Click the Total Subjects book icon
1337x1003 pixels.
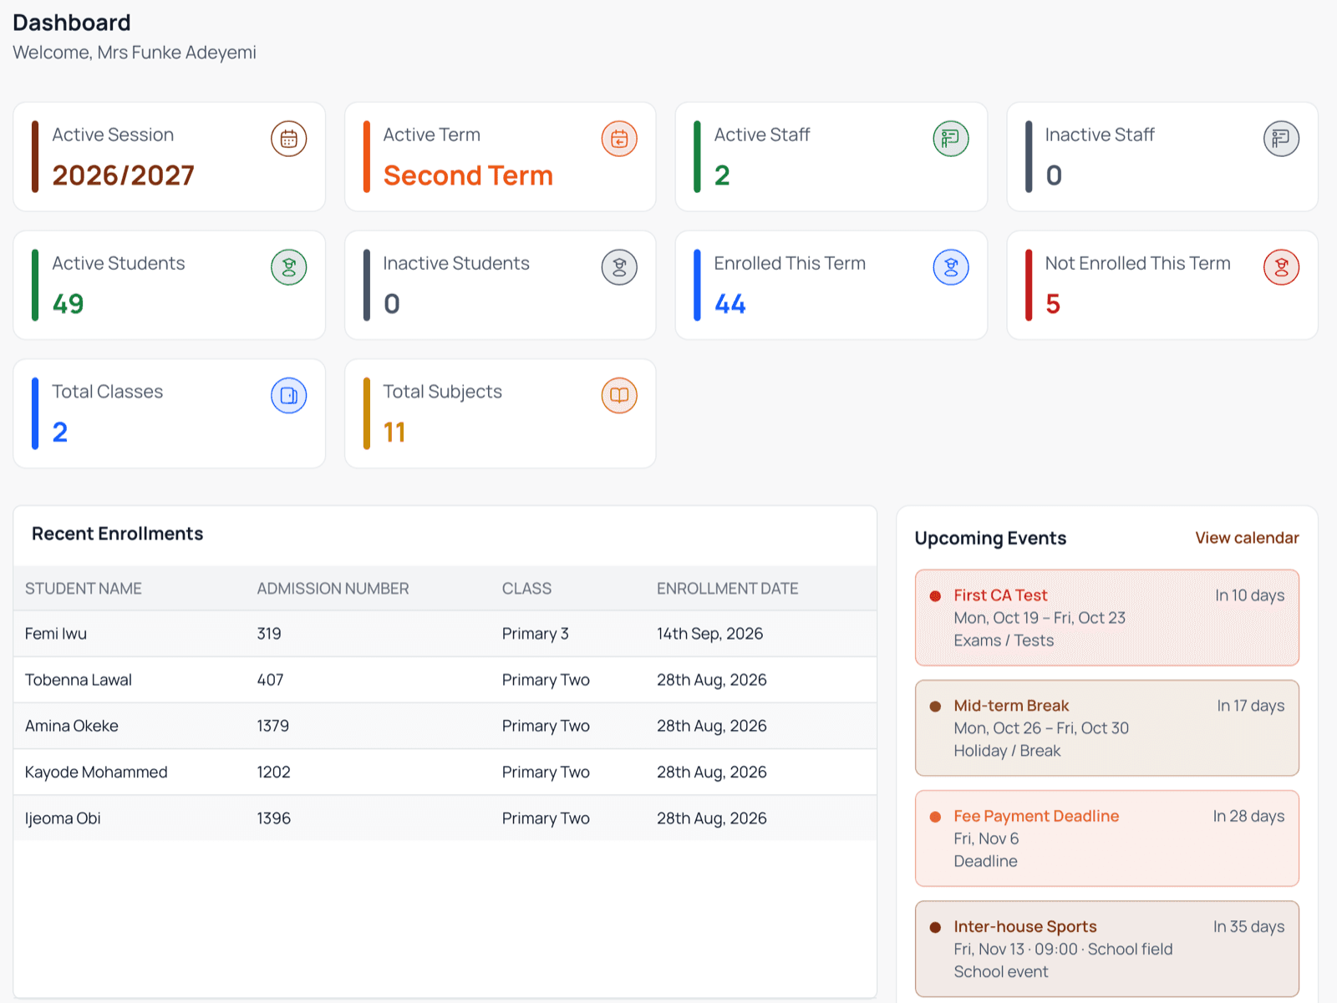pyautogui.click(x=619, y=396)
